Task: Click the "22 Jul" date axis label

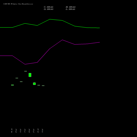Action: [x=29, y=130]
